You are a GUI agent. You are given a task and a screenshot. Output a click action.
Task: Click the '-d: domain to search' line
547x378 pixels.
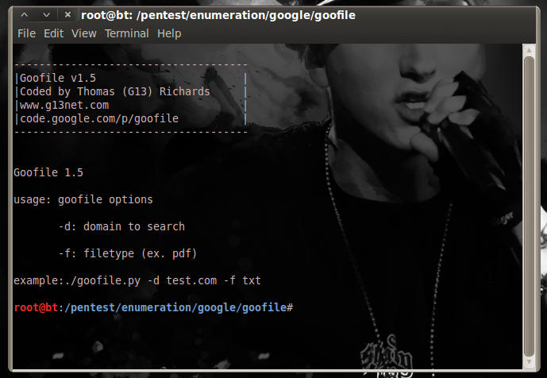click(121, 226)
